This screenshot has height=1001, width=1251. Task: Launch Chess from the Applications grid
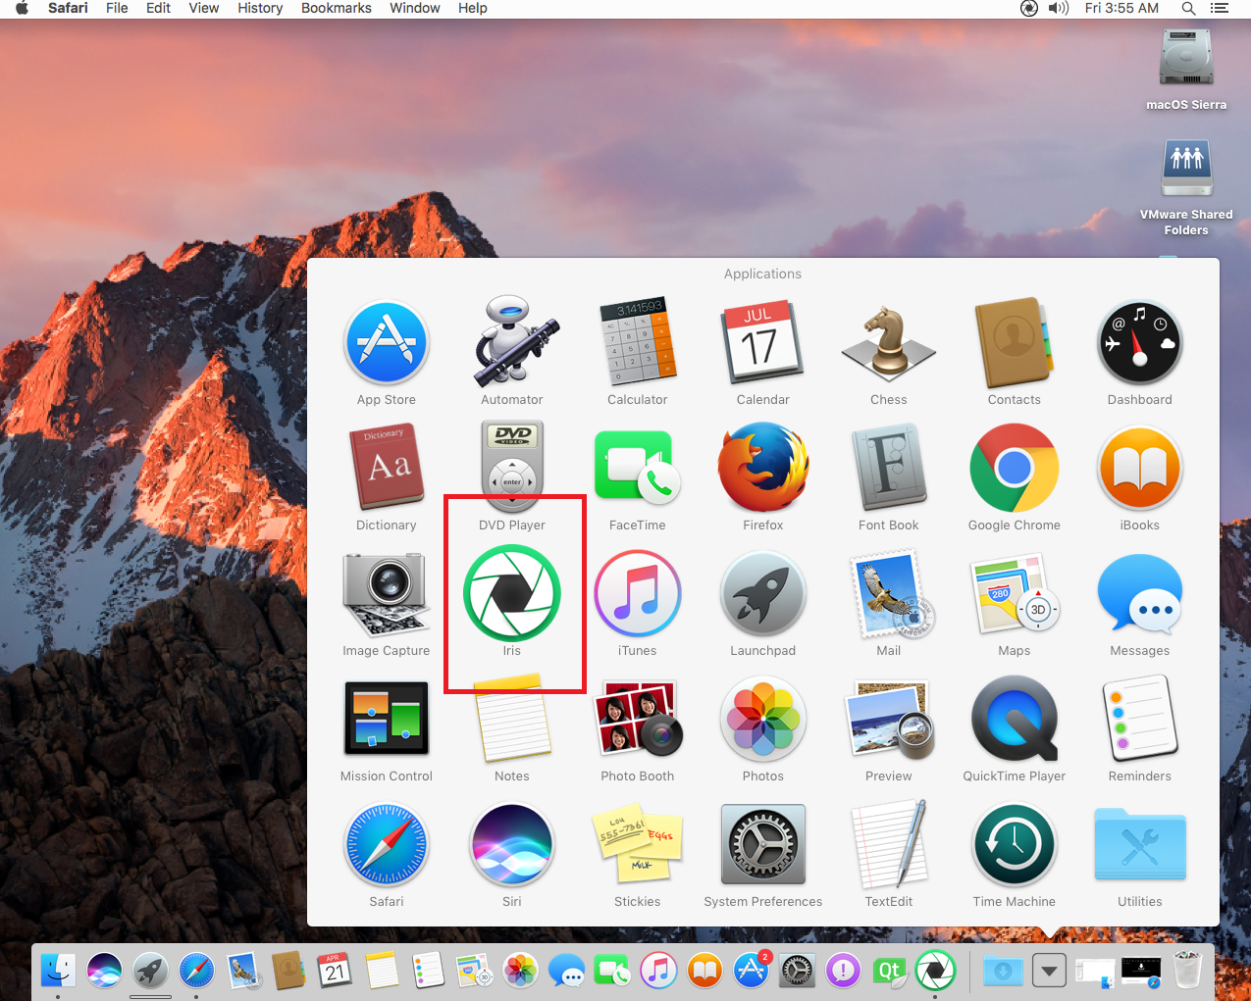889,343
